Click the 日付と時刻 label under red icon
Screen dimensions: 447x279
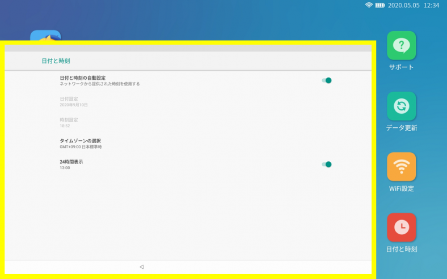(402, 249)
